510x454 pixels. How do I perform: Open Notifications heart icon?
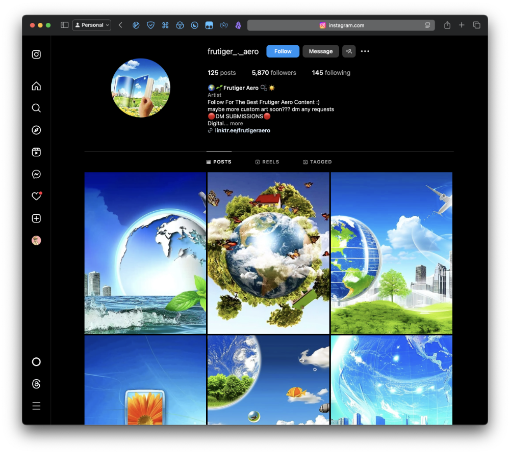36,196
